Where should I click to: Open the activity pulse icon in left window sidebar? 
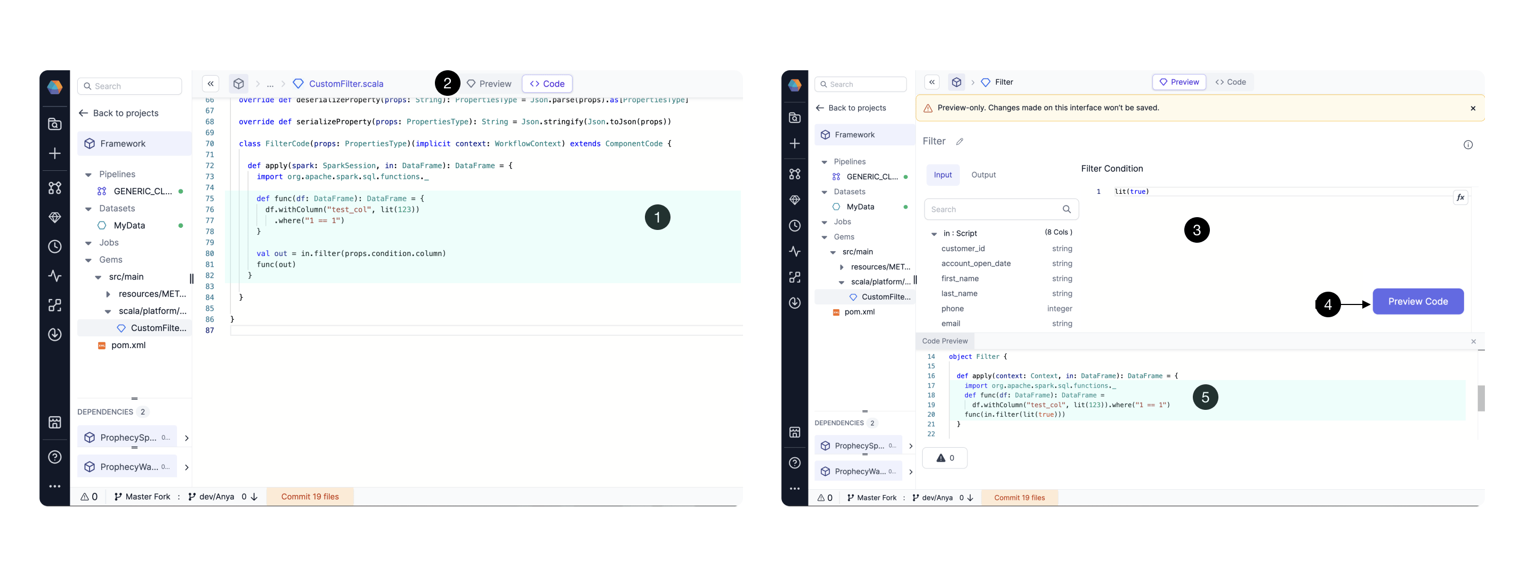55,276
